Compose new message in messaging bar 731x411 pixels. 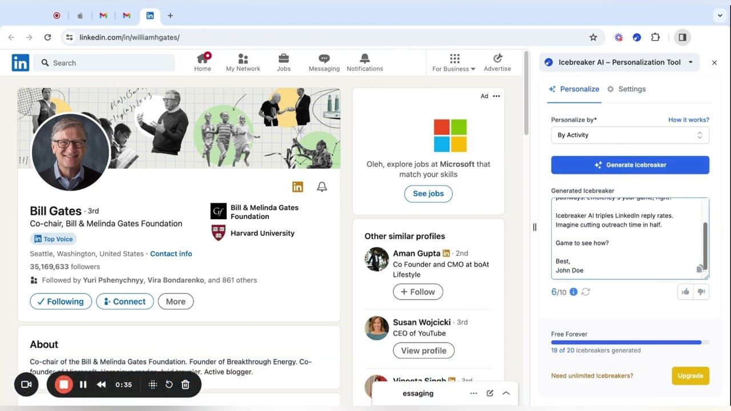(490, 393)
